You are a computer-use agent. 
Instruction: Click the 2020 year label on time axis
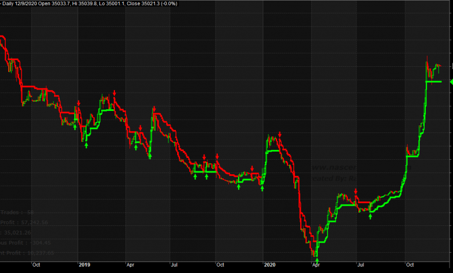pos(269,265)
